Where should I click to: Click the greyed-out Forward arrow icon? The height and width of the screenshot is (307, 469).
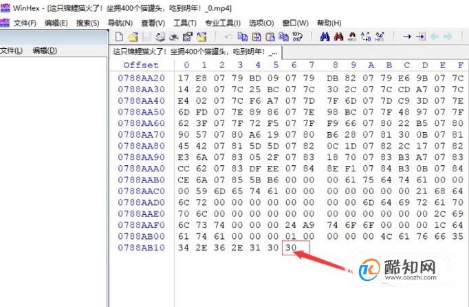448,36
